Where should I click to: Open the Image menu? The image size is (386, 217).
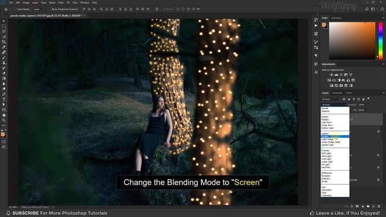click(x=26, y=2)
